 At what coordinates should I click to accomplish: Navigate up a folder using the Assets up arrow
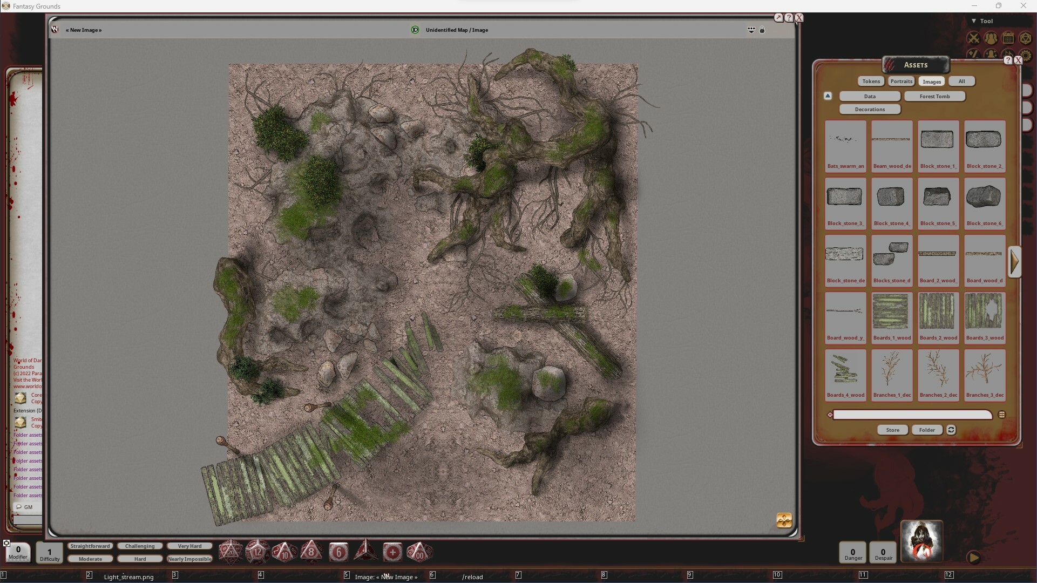tap(828, 96)
